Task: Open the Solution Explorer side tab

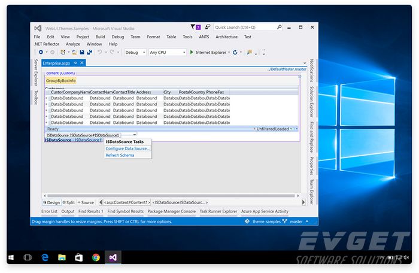Action: point(311,102)
